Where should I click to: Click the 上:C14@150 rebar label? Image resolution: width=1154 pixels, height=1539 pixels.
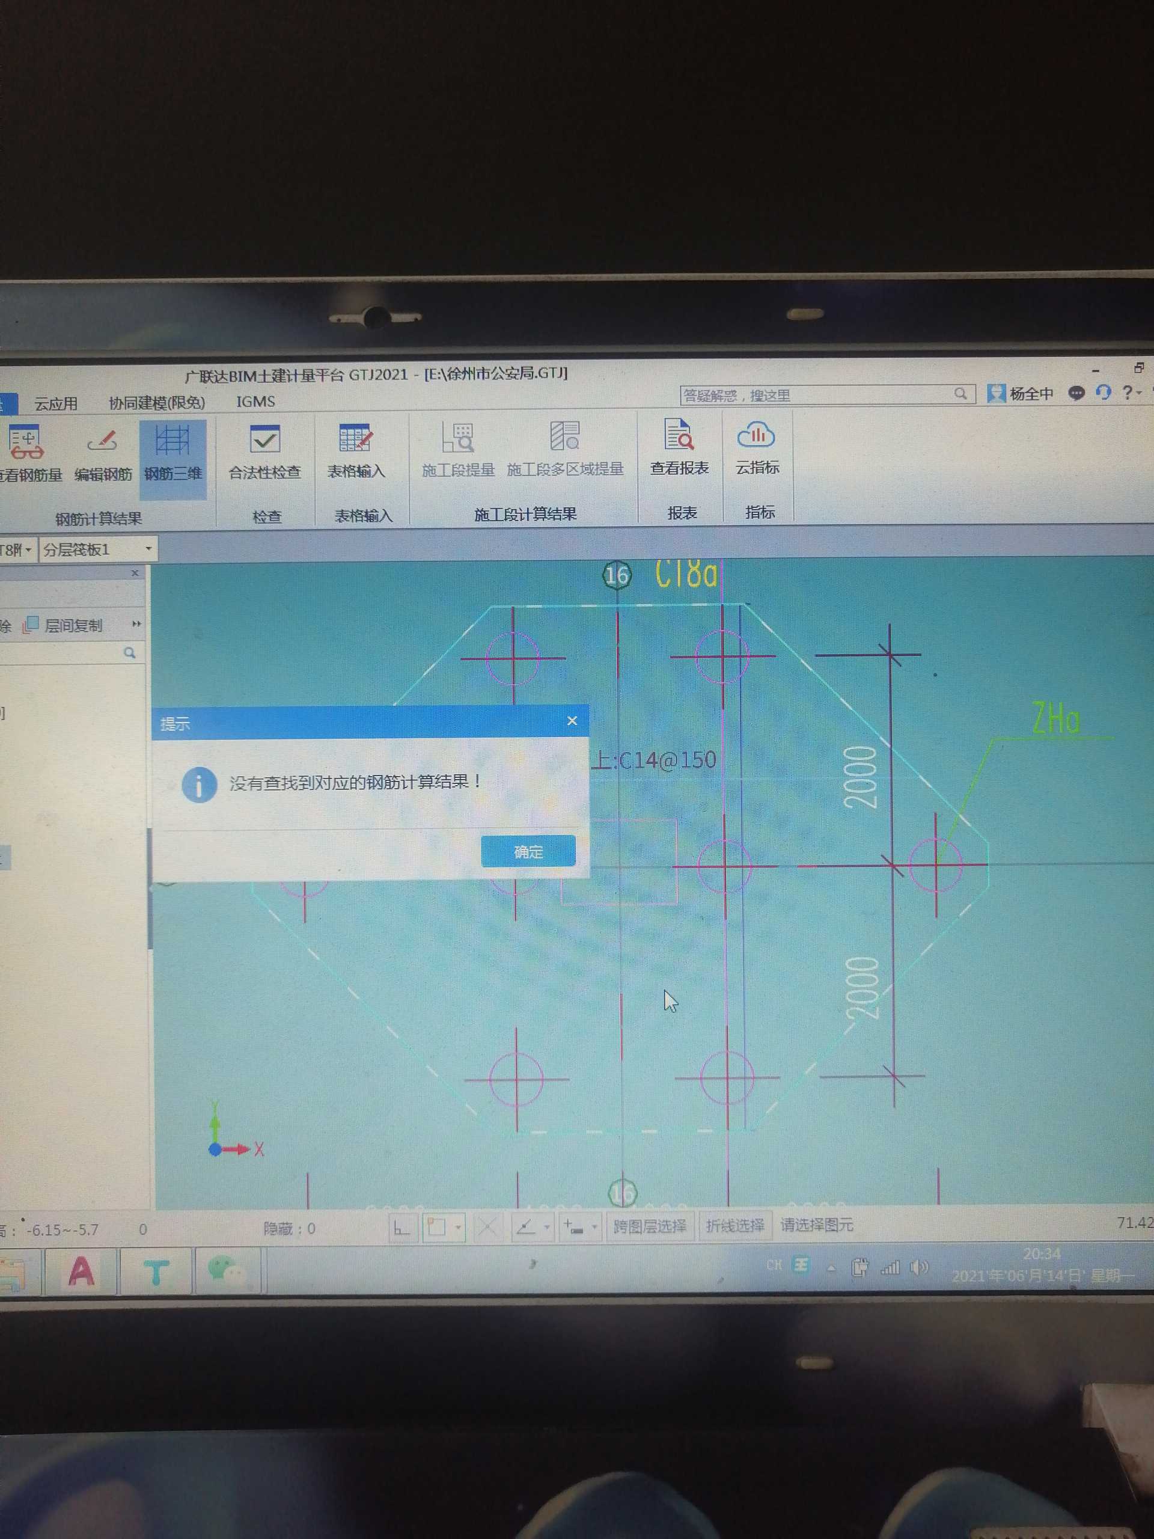653,760
